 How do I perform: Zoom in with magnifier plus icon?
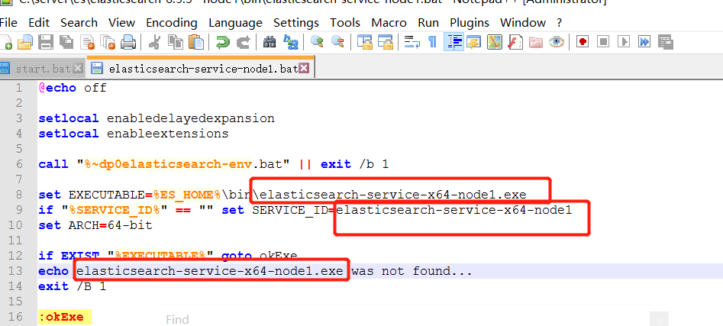317,43
